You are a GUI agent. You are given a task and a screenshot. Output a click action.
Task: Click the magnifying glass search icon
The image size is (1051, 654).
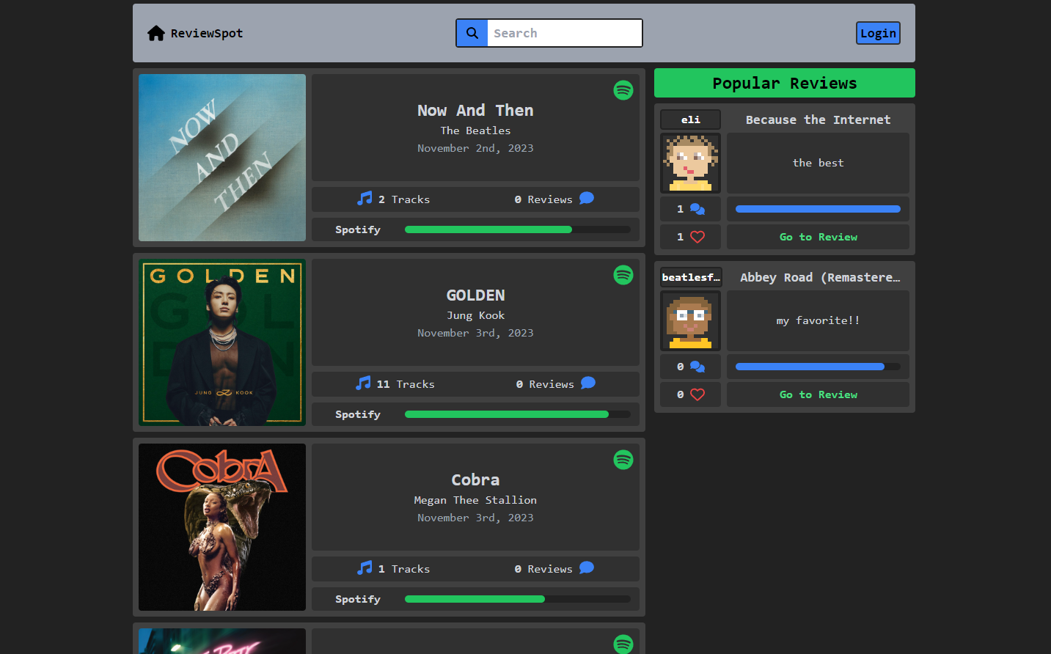pos(472,33)
